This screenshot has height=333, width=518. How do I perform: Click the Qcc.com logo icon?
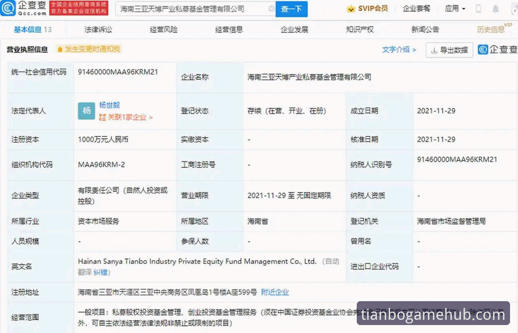8,8
